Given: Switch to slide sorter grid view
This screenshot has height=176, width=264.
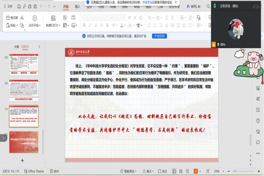Looking at the screenshot, I should pyautogui.click(x=181, y=171).
